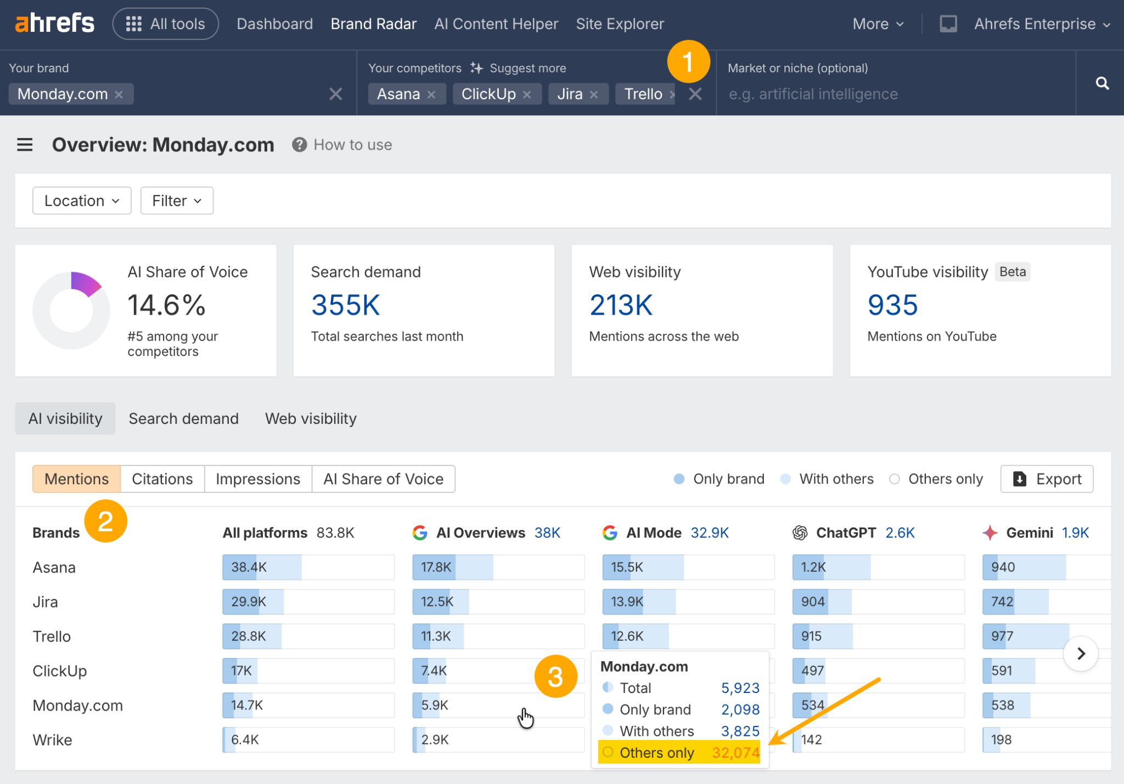The image size is (1124, 784).
Task: Switch to the Search demand tab
Action: tap(183, 418)
